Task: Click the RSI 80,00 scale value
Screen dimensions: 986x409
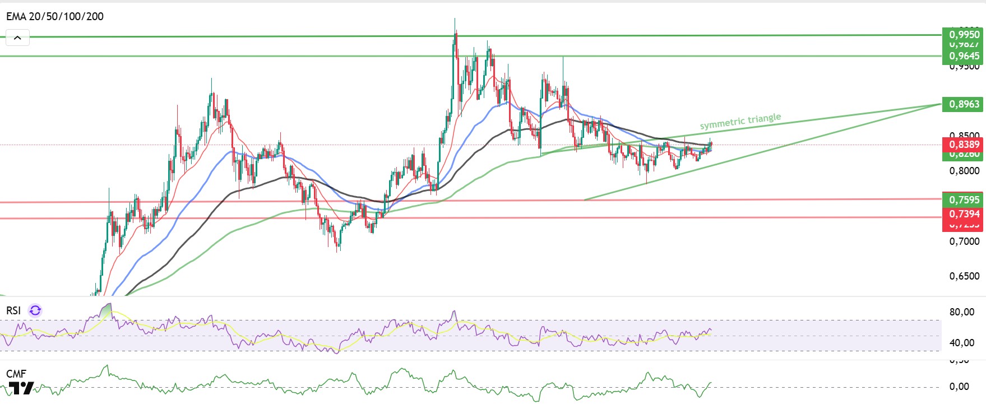Action: pyautogui.click(x=962, y=312)
